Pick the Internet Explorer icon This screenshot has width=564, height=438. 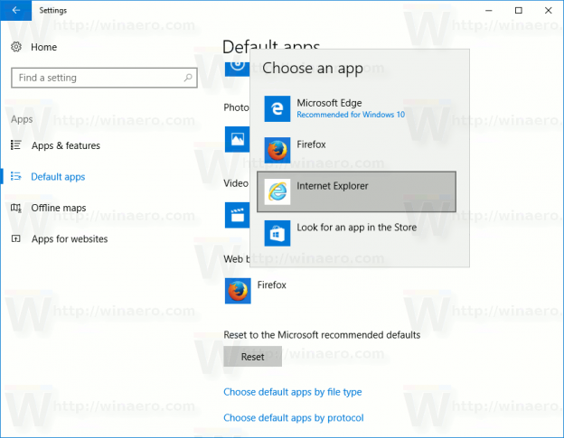[x=277, y=191]
